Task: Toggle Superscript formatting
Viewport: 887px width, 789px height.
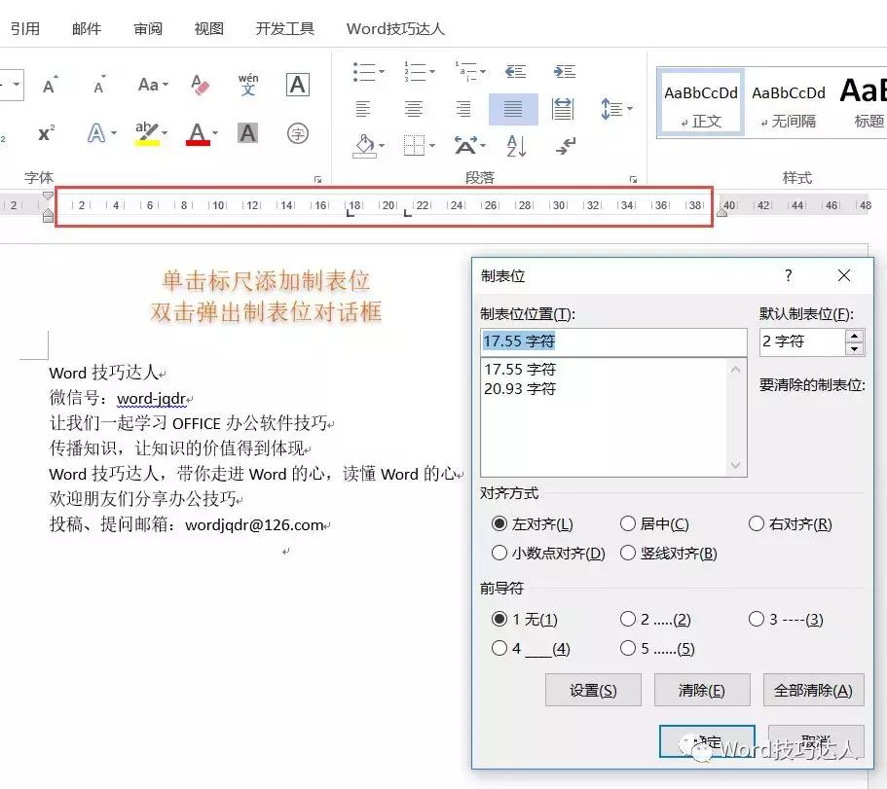Action: pos(45,131)
